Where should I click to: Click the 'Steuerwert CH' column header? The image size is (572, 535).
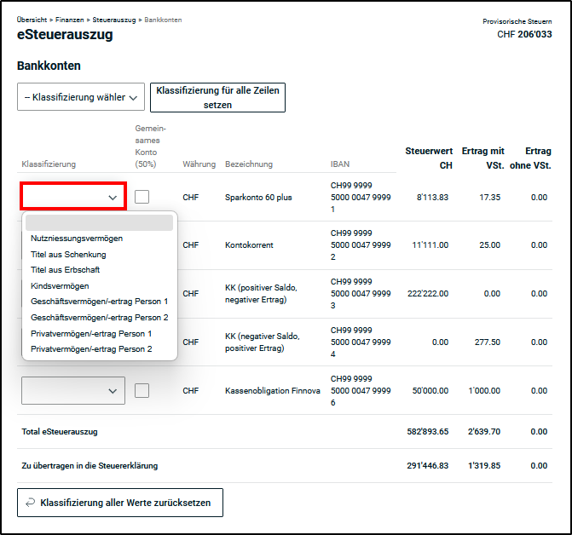point(428,158)
